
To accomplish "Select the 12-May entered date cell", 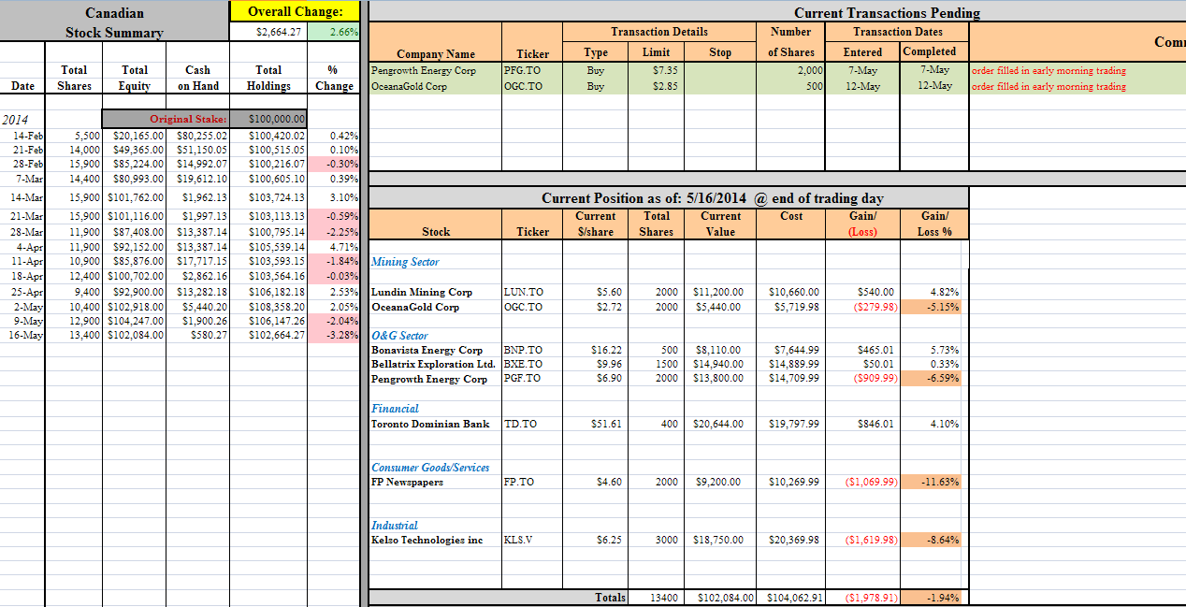I will pos(863,86).
